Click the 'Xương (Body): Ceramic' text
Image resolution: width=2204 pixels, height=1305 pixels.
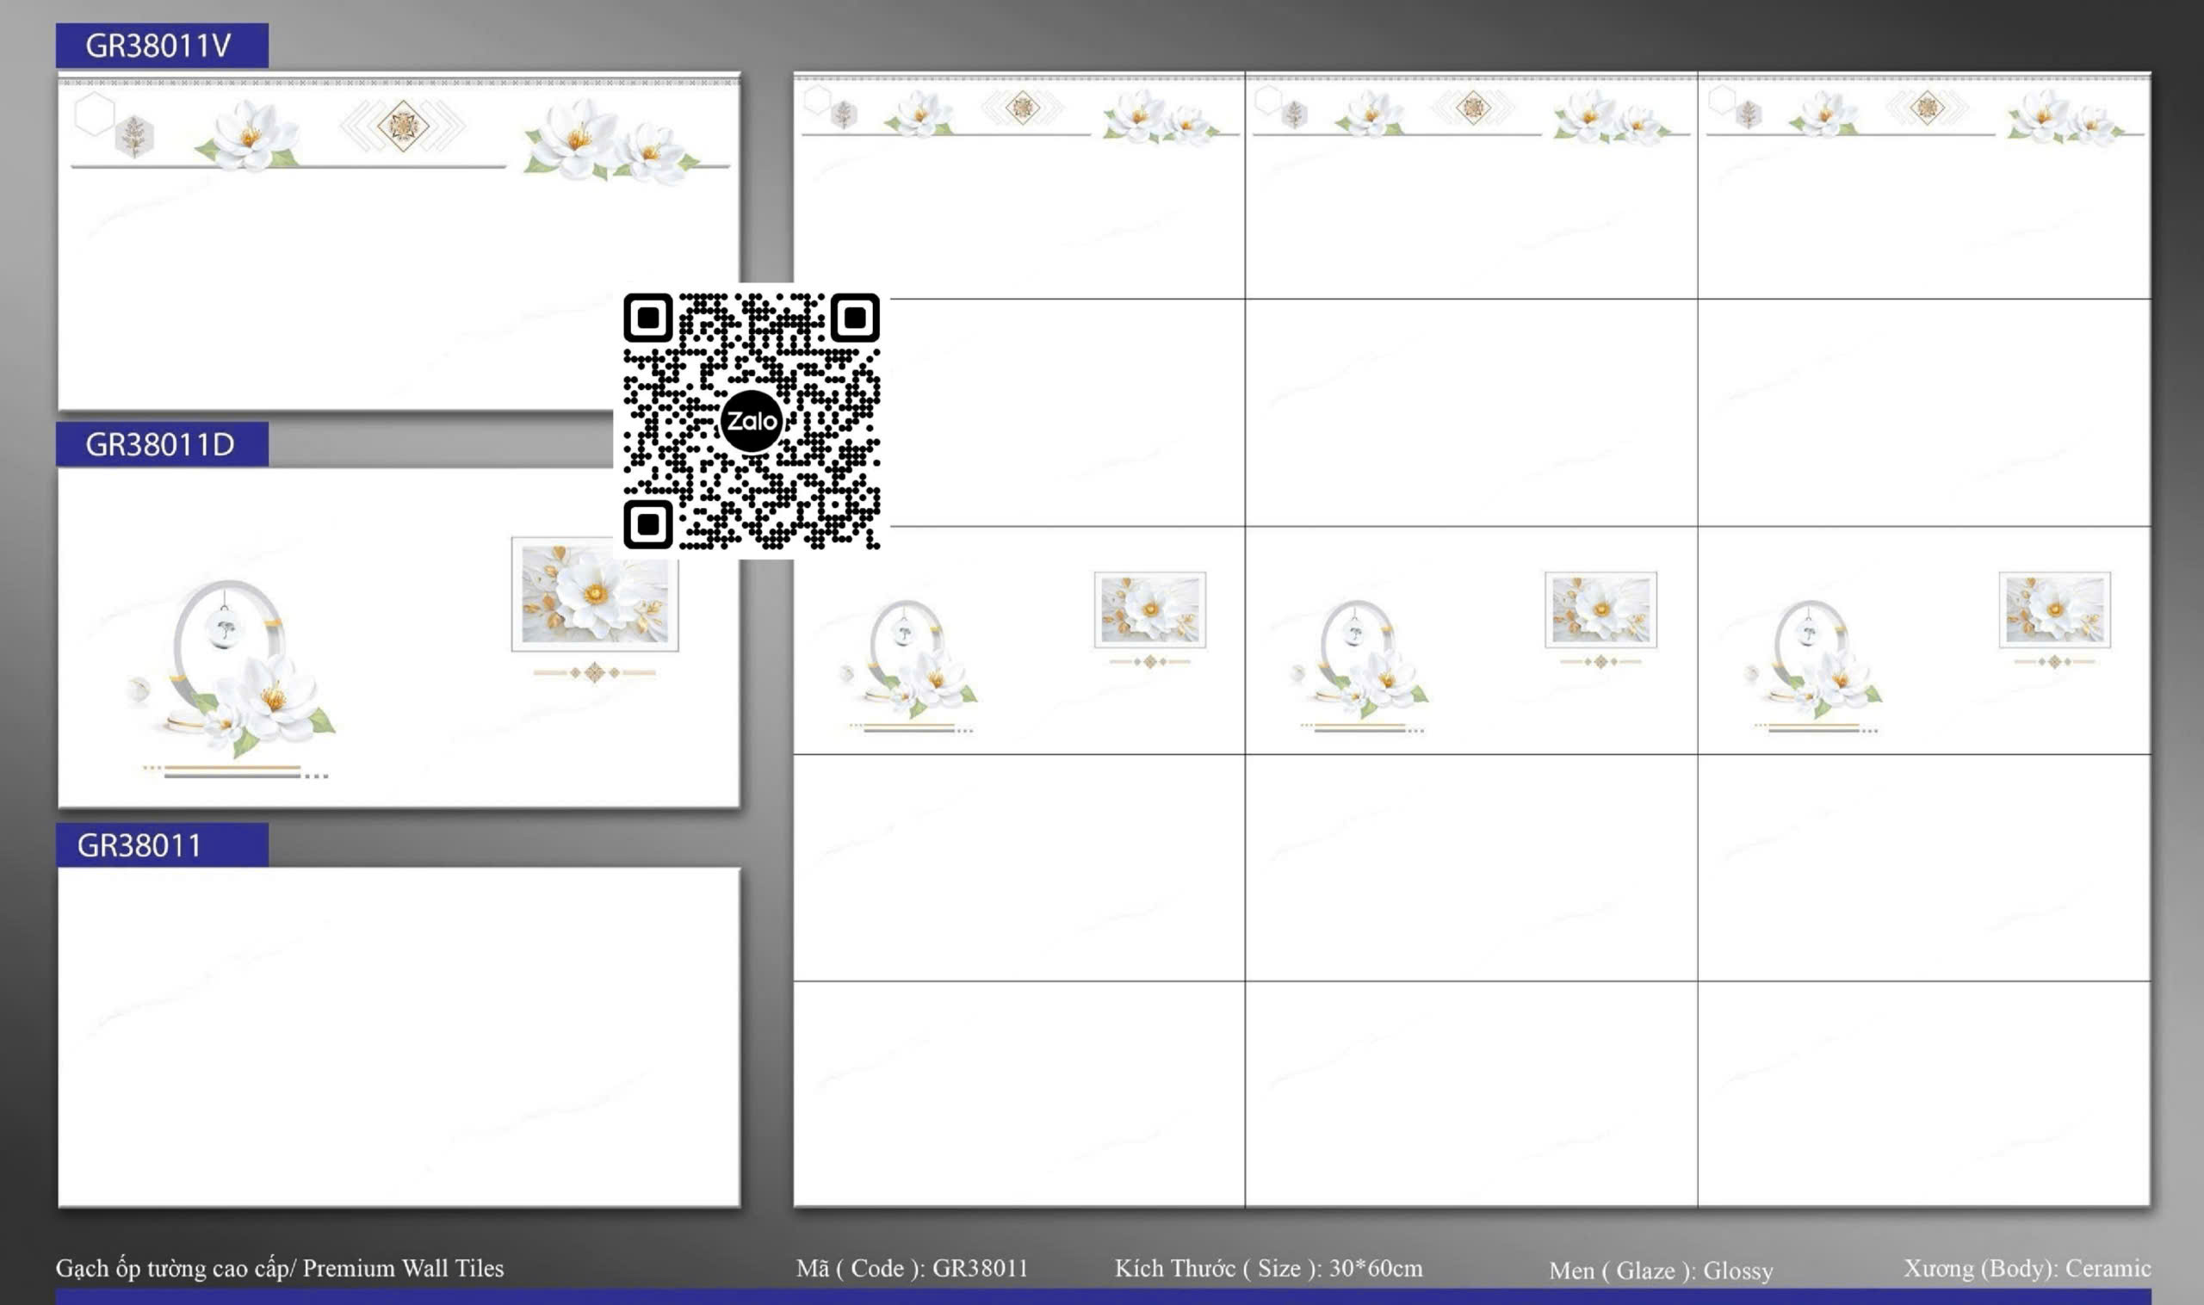[2027, 1268]
